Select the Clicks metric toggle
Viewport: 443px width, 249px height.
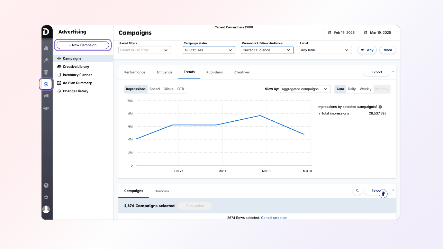(x=169, y=89)
